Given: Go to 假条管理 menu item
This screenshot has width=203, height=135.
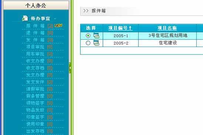Looking at the screenshot, I should click(35, 96).
